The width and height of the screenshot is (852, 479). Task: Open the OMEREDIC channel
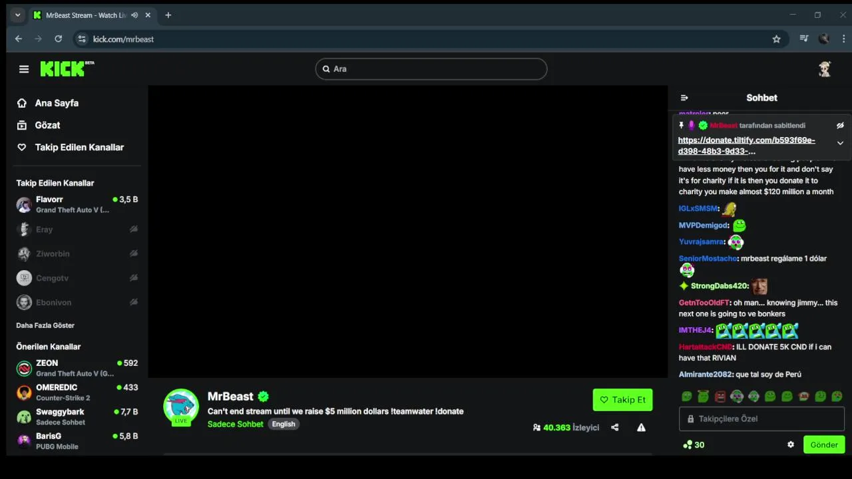pyautogui.click(x=77, y=392)
